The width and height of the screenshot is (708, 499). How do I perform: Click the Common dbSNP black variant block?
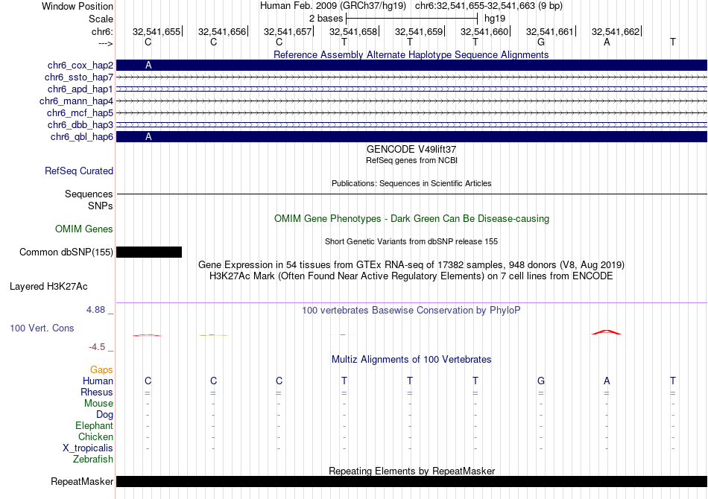tap(149, 252)
